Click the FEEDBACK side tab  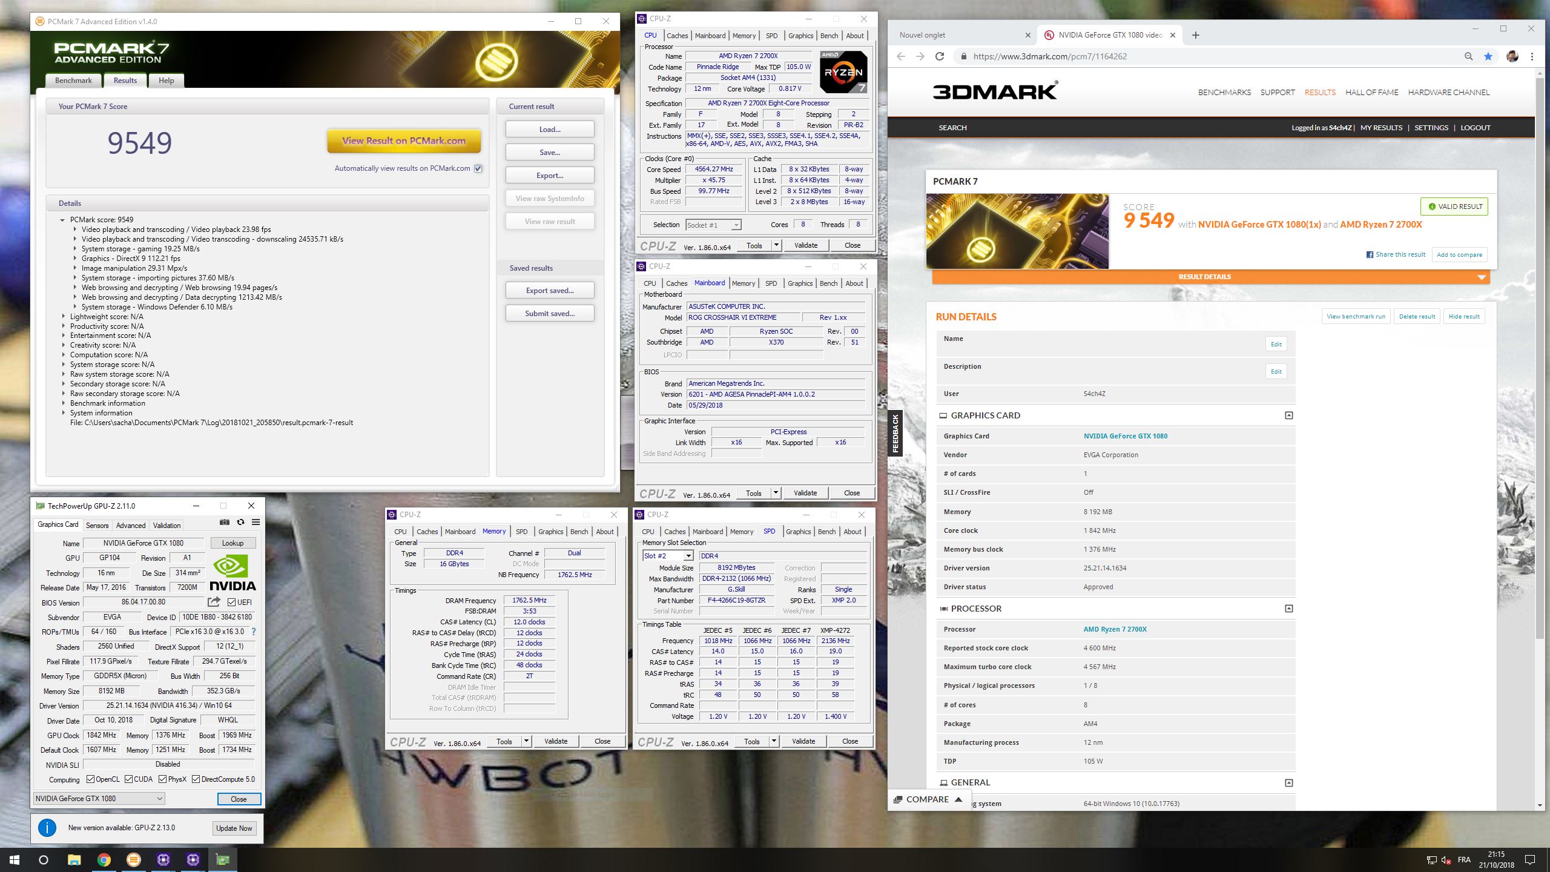[x=895, y=434]
